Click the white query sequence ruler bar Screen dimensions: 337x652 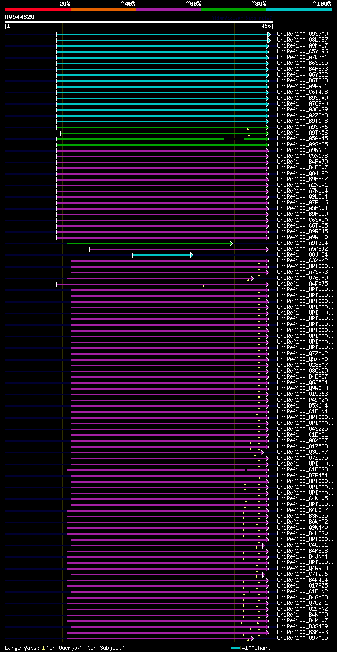pos(138,22)
